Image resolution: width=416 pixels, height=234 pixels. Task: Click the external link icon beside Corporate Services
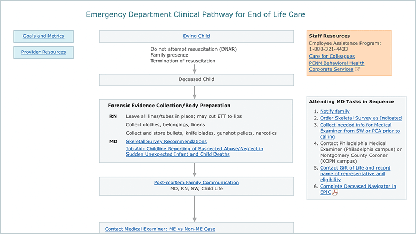pyautogui.click(x=357, y=69)
